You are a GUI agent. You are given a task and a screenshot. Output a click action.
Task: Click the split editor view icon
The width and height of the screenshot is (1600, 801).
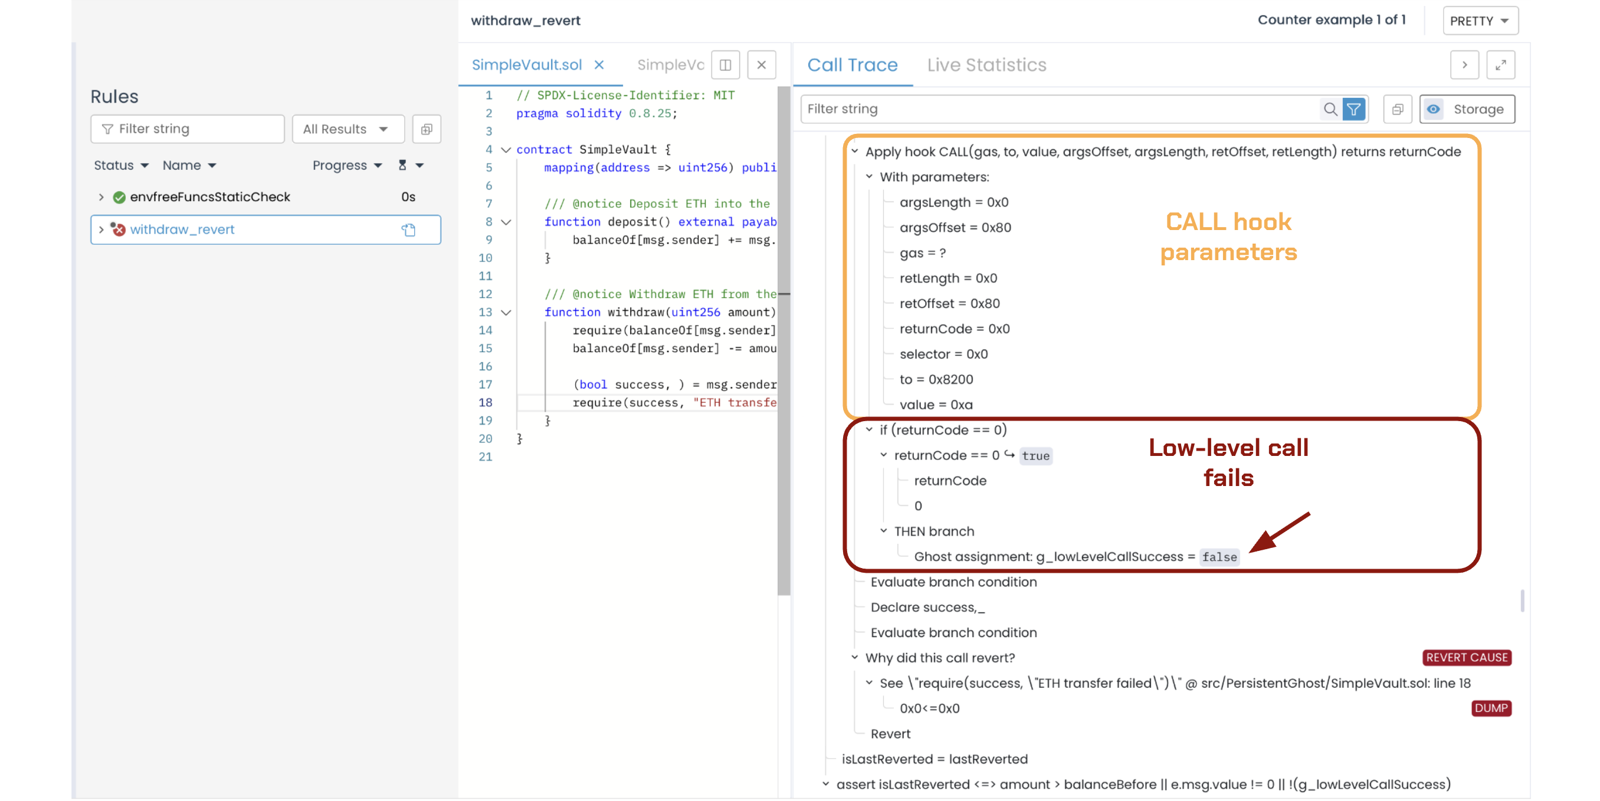tap(725, 64)
